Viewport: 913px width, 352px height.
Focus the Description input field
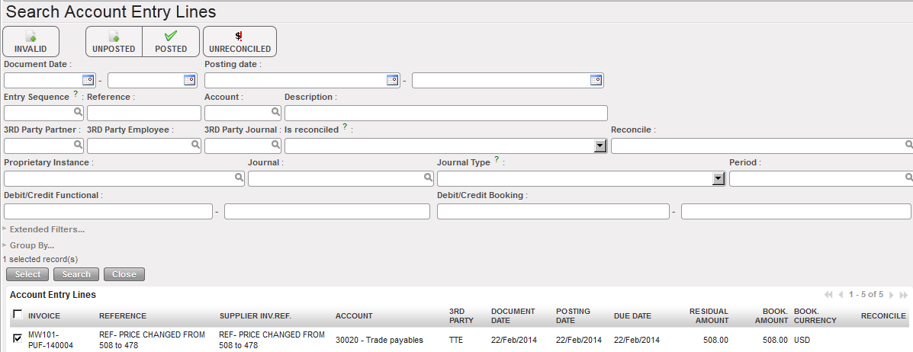pos(446,113)
